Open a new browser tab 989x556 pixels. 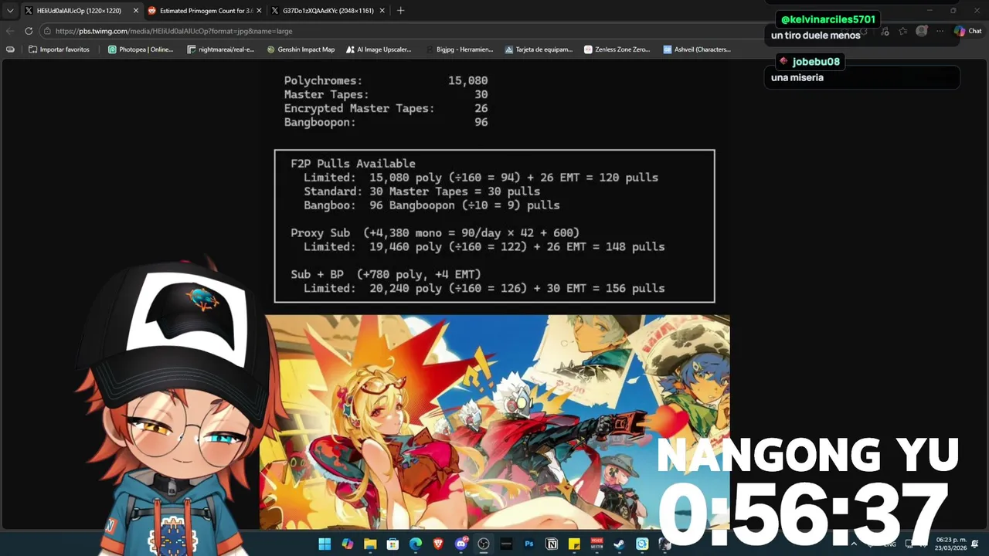coord(400,11)
